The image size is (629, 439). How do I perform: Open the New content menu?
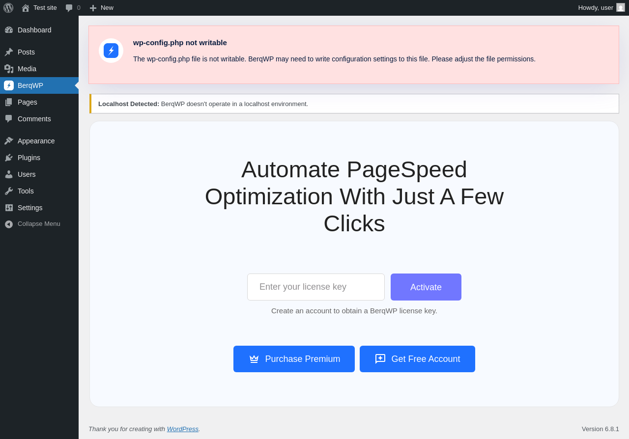(x=101, y=8)
